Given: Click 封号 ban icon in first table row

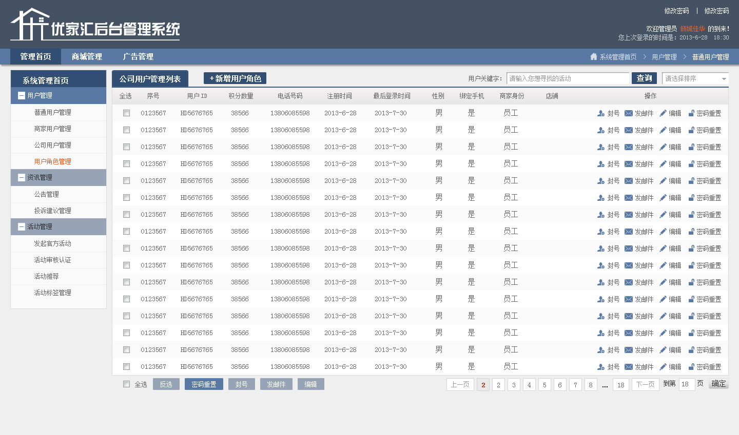Looking at the screenshot, I should [x=601, y=113].
